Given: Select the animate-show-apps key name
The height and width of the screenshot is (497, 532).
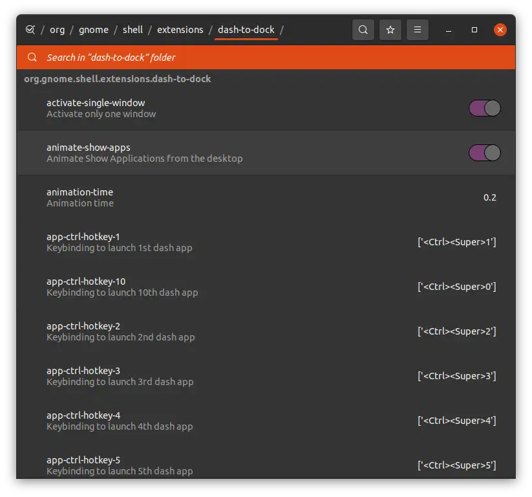Looking at the screenshot, I should pos(88,148).
